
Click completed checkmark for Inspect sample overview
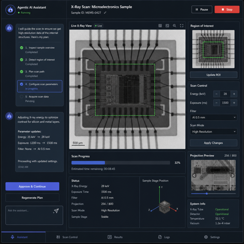click(21, 48)
